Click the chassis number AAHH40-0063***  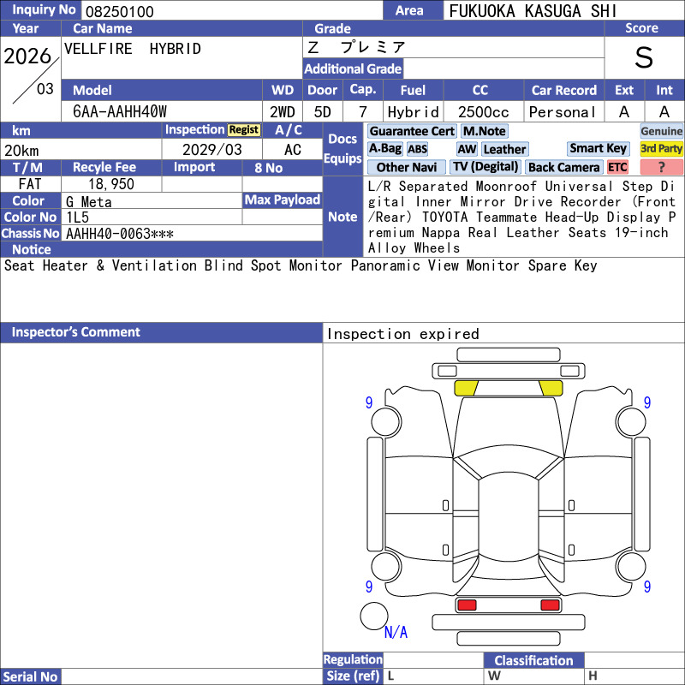(x=120, y=234)
